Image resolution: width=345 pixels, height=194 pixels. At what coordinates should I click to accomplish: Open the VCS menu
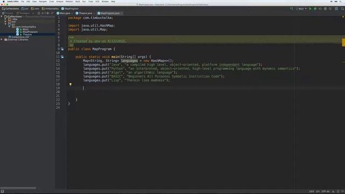[97, 1]
